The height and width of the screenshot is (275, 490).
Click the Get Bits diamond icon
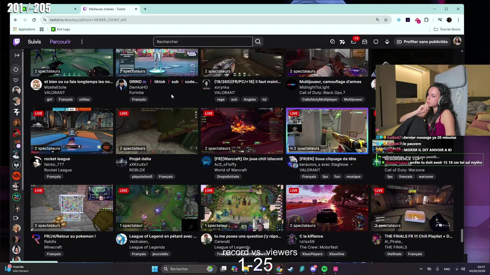click(387, 42)
